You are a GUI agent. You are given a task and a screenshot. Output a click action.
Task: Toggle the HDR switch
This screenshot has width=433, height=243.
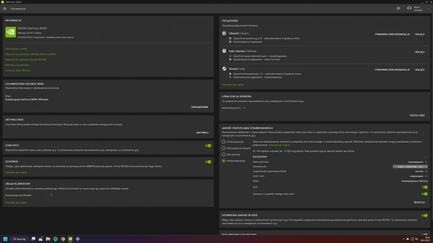pyautogui.click(x=424, y=187)
